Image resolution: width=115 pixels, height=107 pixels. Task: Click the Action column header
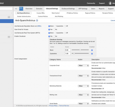click(80, 60)
